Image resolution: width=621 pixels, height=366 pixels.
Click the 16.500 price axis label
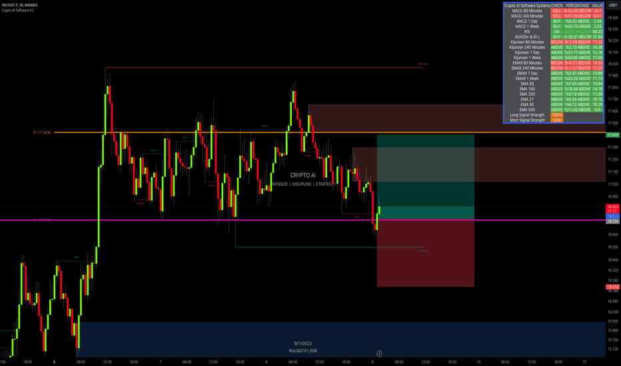click(613, 247)
